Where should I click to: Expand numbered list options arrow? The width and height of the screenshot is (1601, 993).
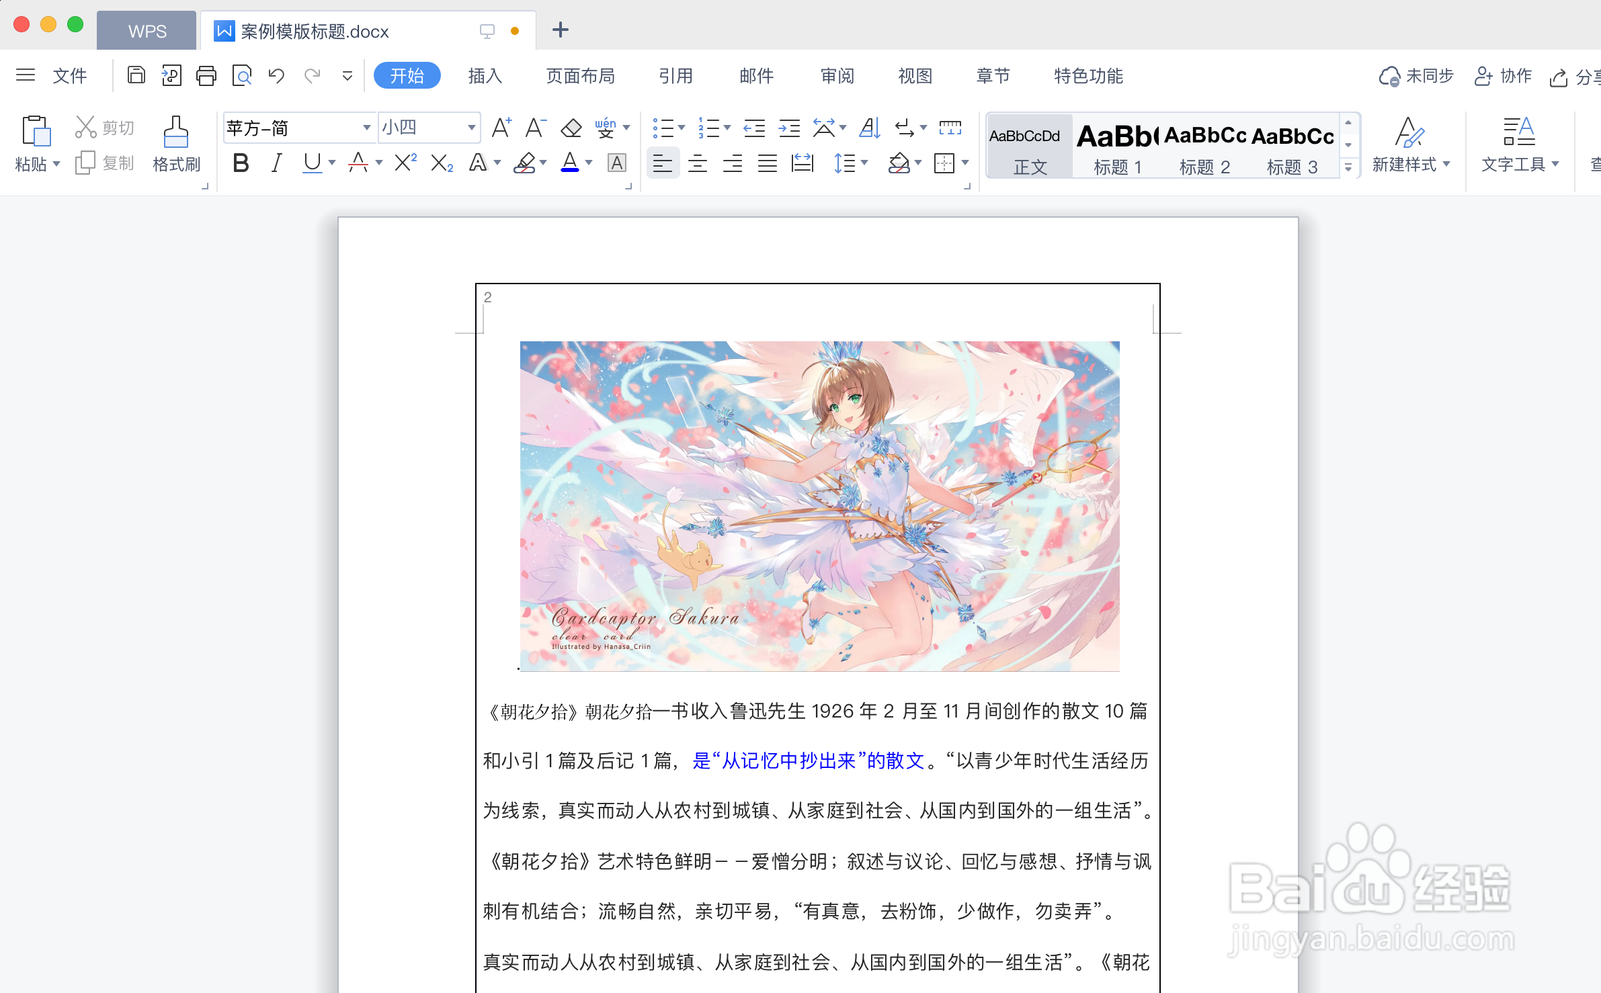click(x=727, y=128)
